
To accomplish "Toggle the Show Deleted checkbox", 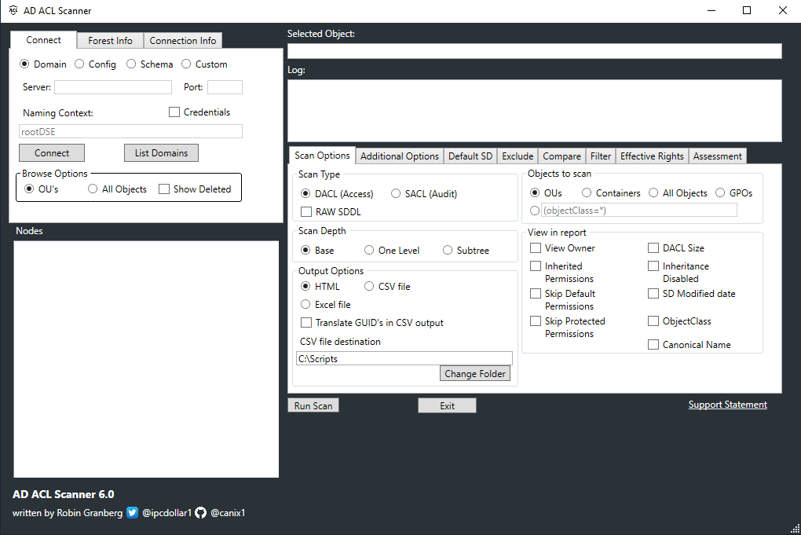I will click(164, 189).
